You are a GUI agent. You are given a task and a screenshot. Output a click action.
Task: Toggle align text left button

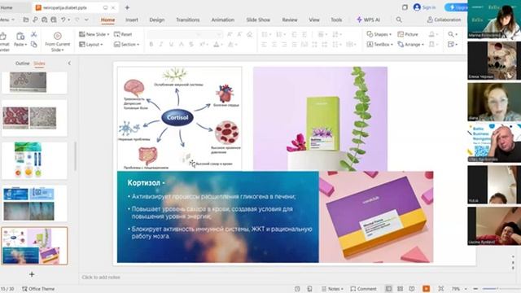264,44
